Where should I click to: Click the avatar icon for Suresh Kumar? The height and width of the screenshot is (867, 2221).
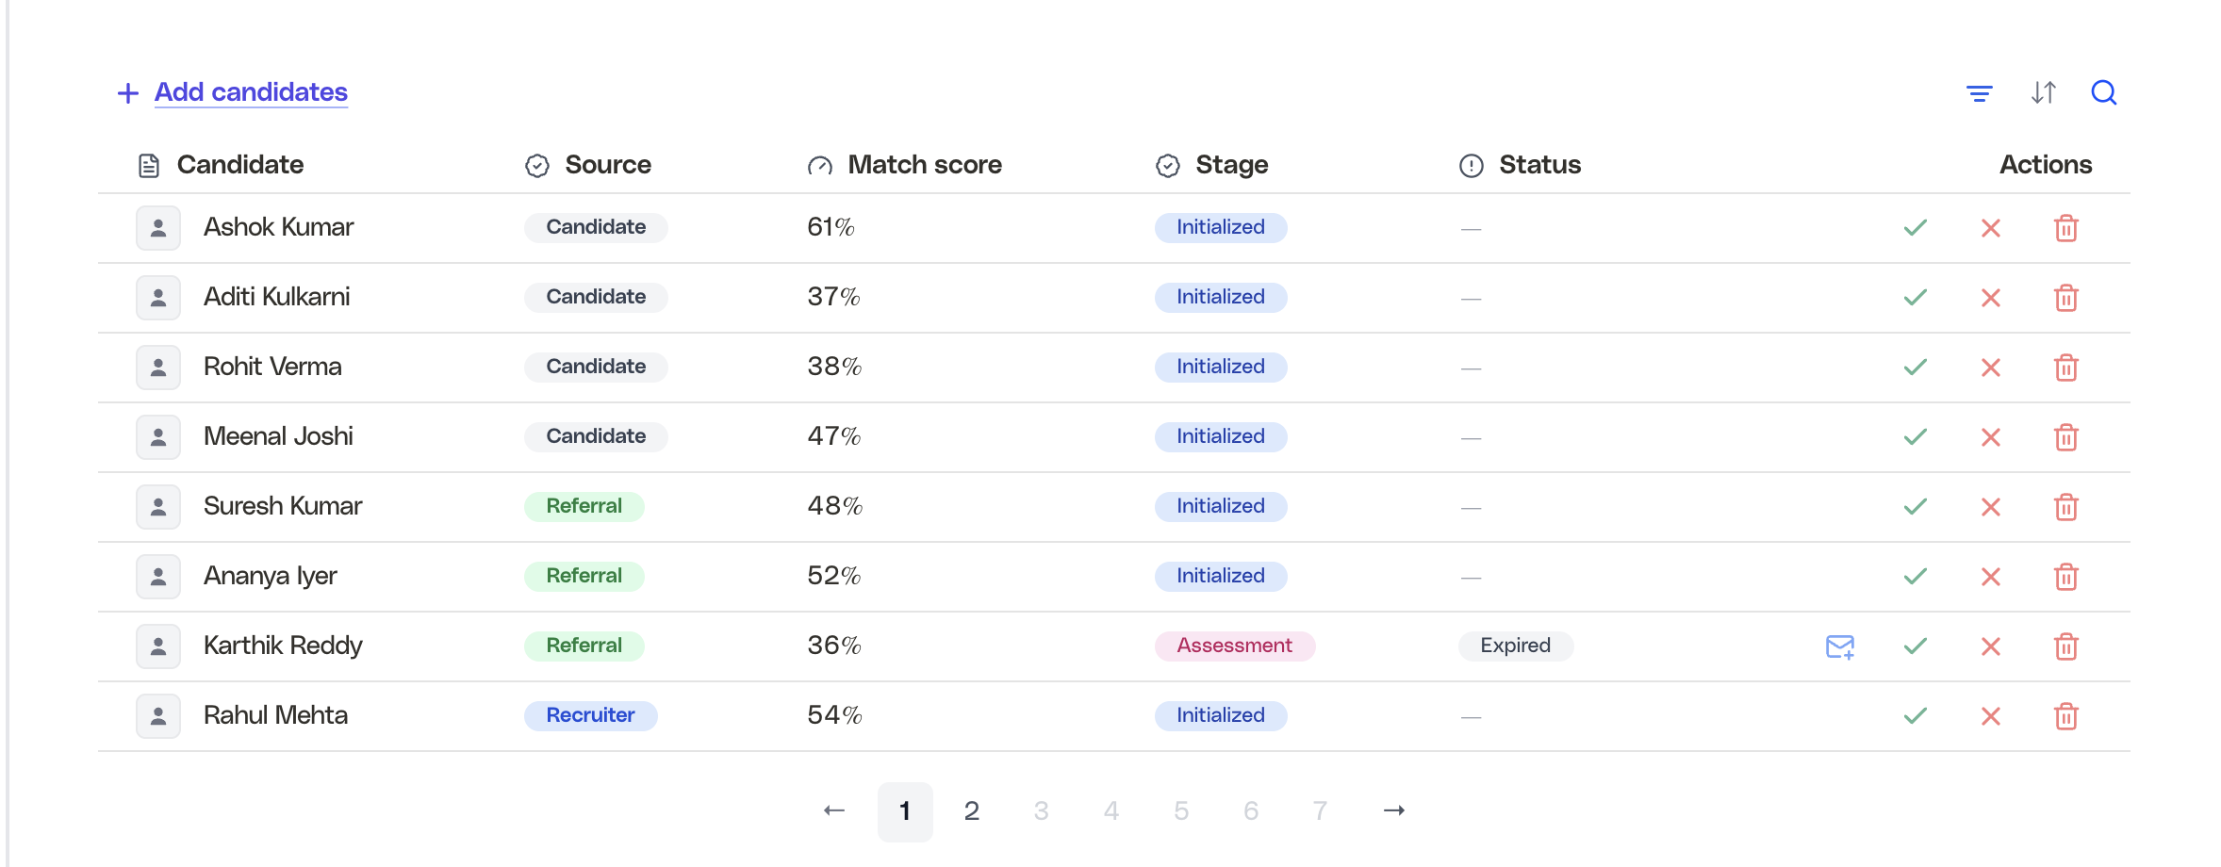point(157,506)
